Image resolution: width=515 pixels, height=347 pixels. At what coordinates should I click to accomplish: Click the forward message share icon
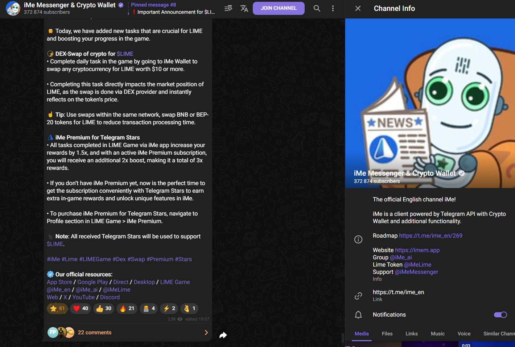pyautogui.click(x=223, y=335)
